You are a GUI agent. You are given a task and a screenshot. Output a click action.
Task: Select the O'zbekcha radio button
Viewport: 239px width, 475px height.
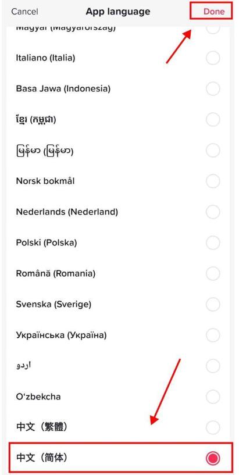pos(213,397)
